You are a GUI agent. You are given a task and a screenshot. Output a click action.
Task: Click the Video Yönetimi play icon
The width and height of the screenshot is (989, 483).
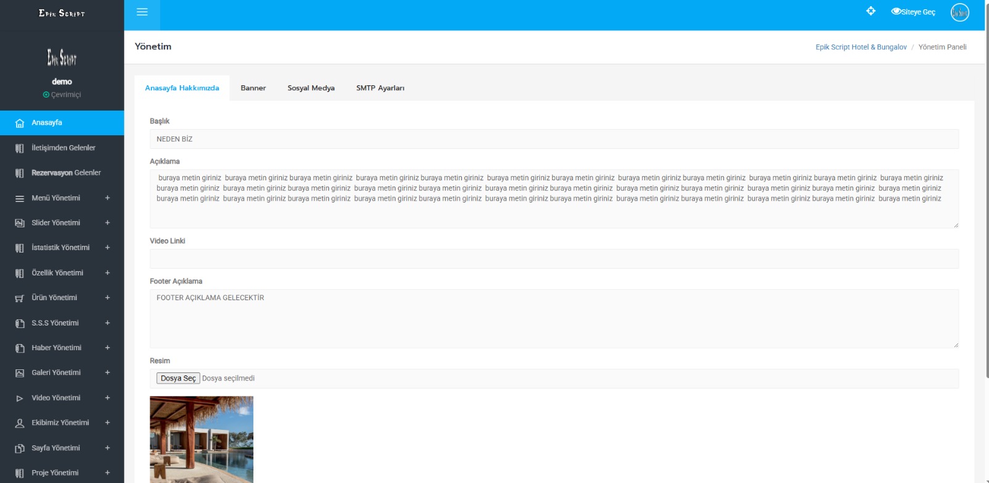pos(20,398)
